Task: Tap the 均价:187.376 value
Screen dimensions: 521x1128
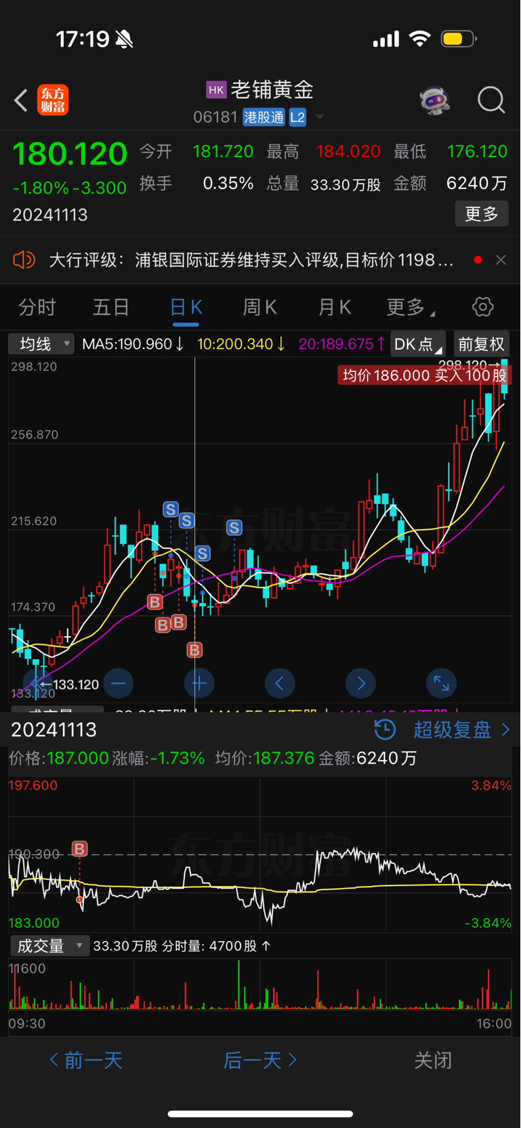Action: pyautogui.click(x=265, y=758)
